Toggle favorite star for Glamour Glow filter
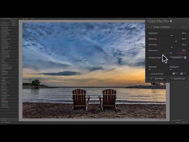The height and width of the screenshot is (142, 189). point(1,63)
